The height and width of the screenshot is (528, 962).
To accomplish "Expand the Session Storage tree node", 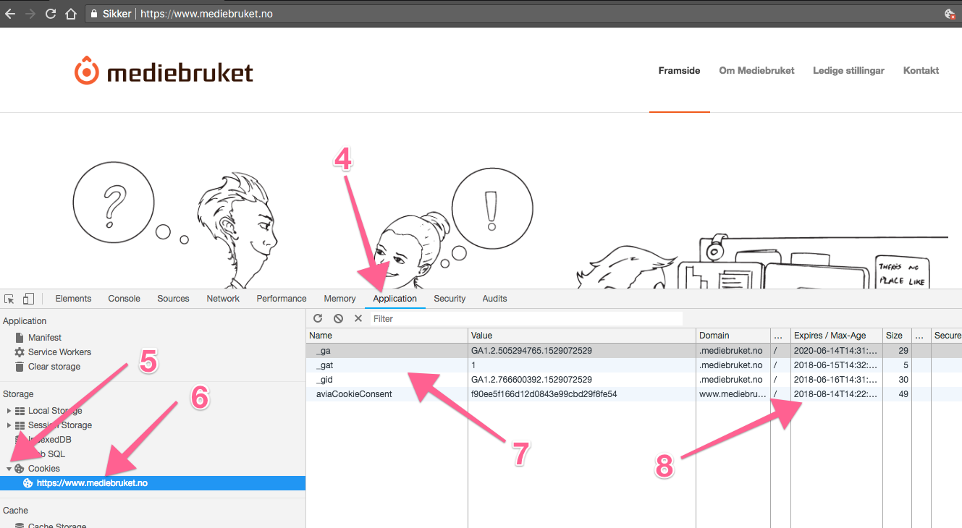I will (9, 425).
